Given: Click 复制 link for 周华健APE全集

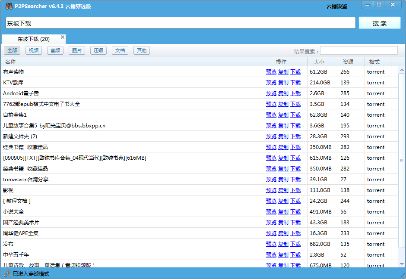Looking at the screenshot, I should (283, 233).
